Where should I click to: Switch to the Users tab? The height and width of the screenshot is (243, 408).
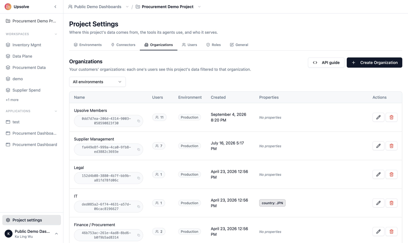(189, 45)
